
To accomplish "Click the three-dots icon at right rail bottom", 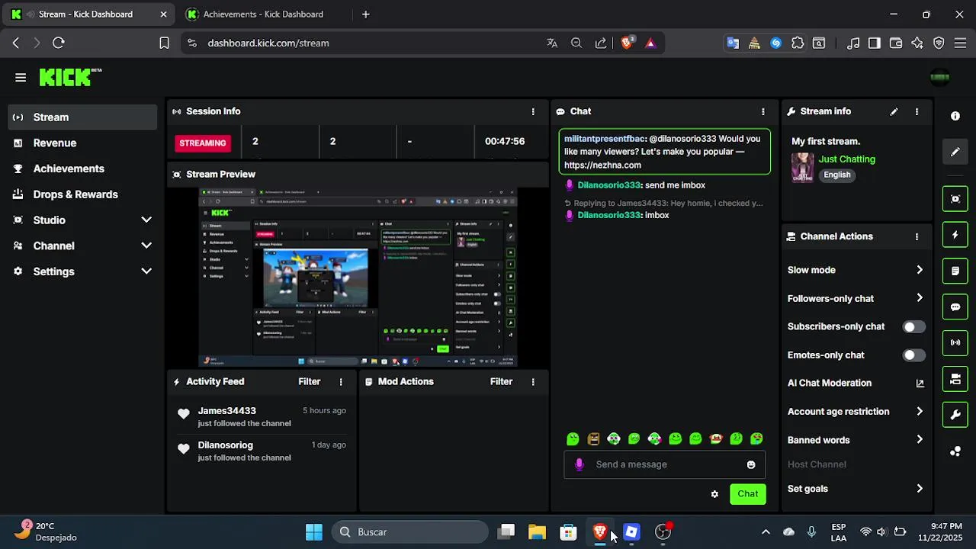I will (x=955, y=451).
